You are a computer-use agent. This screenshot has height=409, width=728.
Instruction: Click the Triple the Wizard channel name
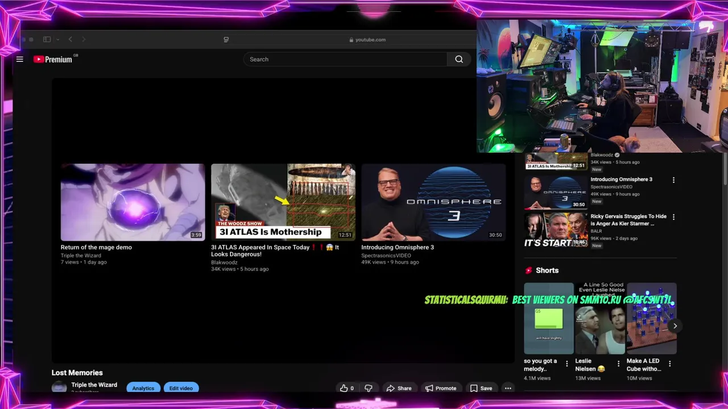click(94, 385)
